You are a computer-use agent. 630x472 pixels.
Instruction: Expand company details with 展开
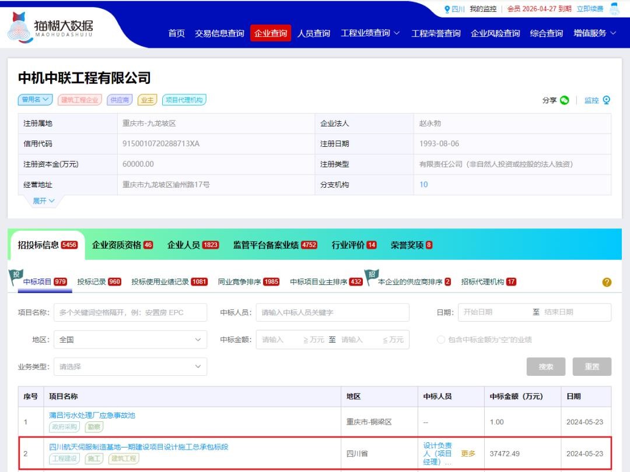[44, 200]
